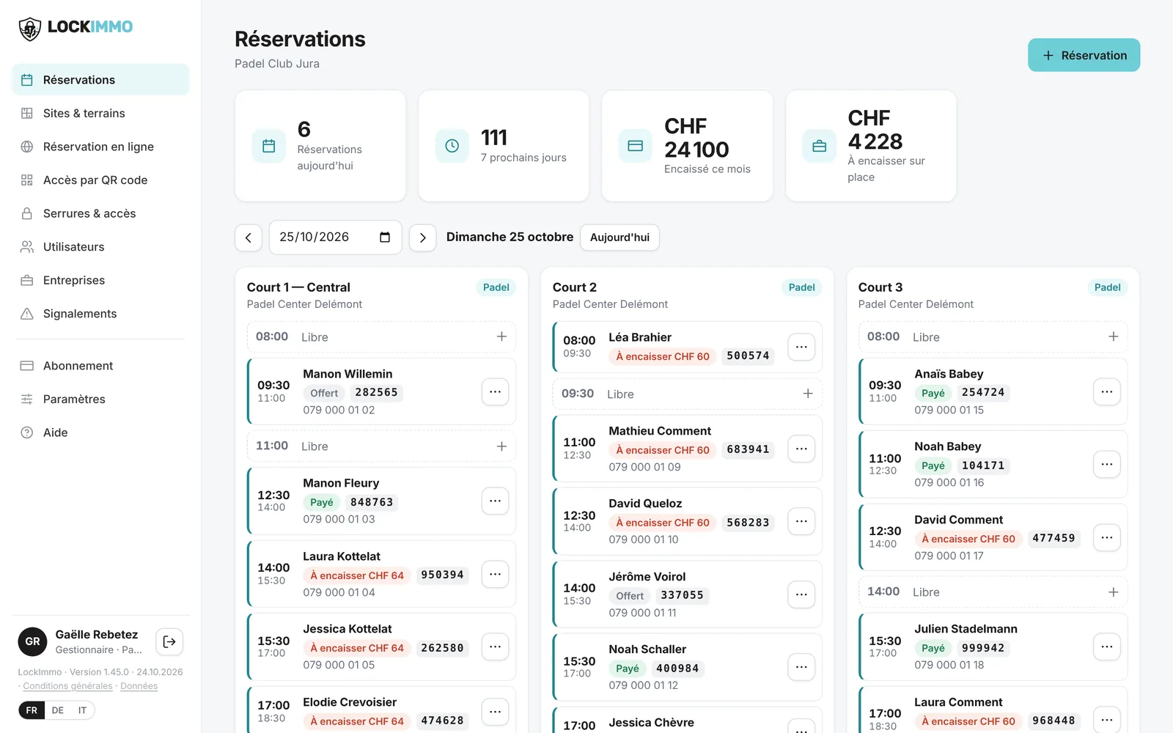Click the access code 282565 on Manon Willemin's booking

376,392
